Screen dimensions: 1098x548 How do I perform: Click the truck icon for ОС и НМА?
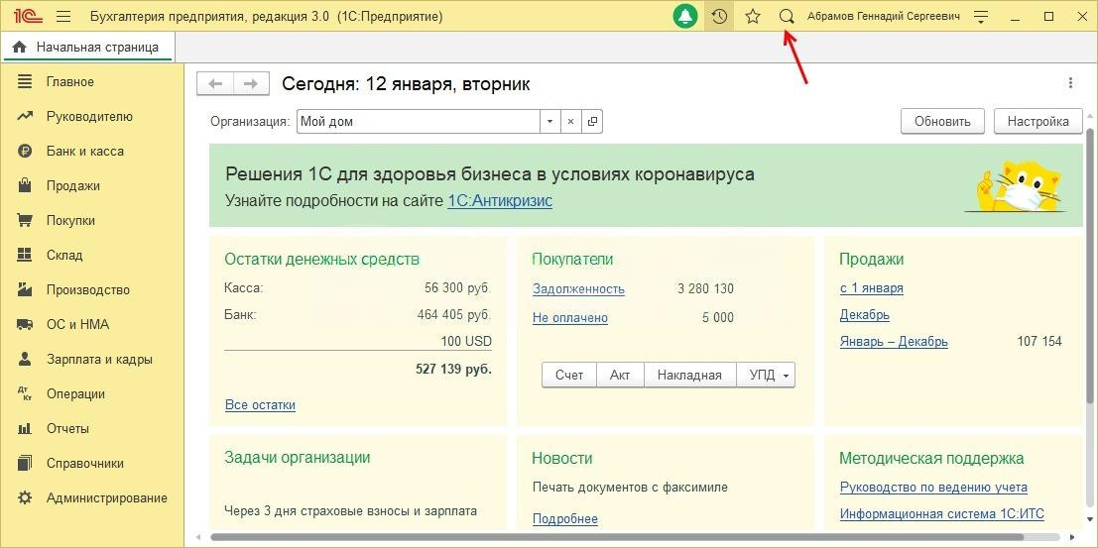pyautogui.click(x=25, y=325)
